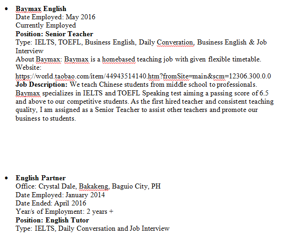Click the bullet point beside Baymax English
This screenshot has width=293, height=233.
[x=6, y=9]
